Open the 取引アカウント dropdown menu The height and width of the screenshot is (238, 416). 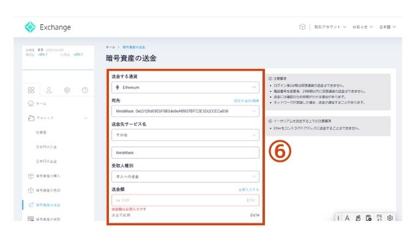[330, 27]
